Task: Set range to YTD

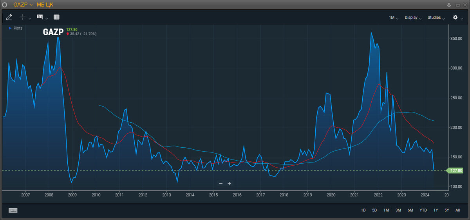Action: [423, 210]
